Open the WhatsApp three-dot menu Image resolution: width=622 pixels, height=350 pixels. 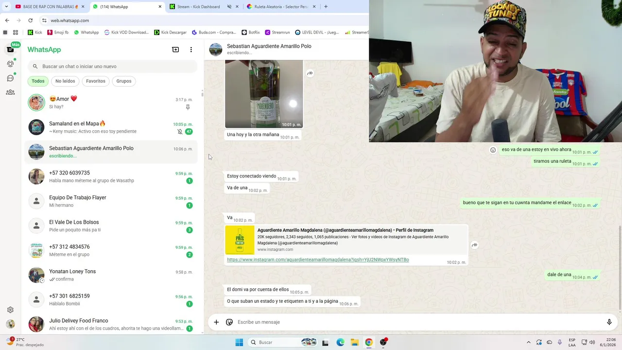click(x=191, y=50)
